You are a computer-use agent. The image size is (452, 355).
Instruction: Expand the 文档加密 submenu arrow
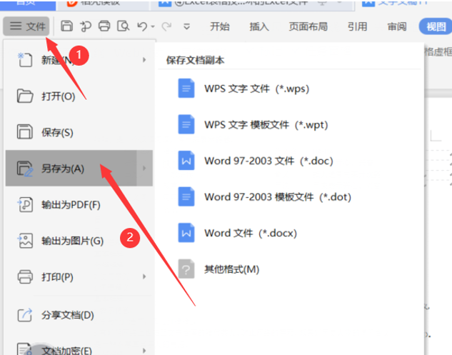pyautogui.click(x=144, y=351)
